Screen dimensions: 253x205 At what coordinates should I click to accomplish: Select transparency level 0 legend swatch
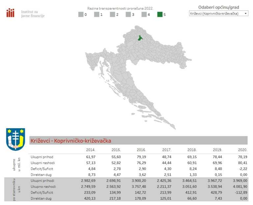click(x=81, y=14)
